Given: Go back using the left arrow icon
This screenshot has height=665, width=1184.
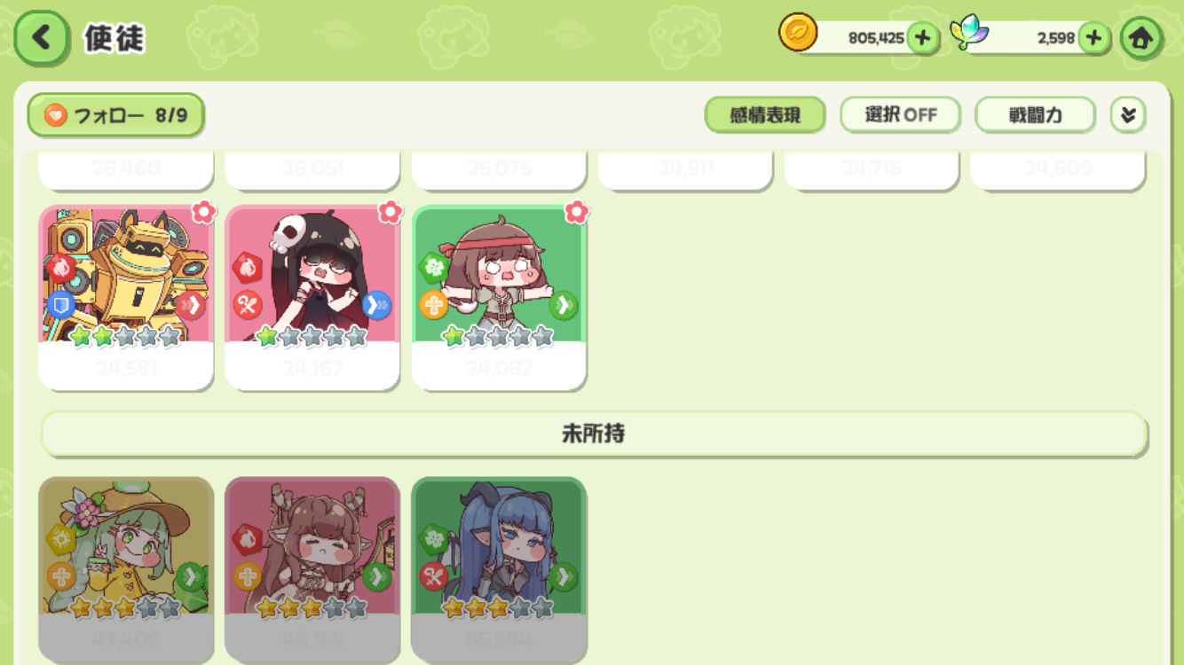Looking at the screenshot, I should click(x=42, y=38).
